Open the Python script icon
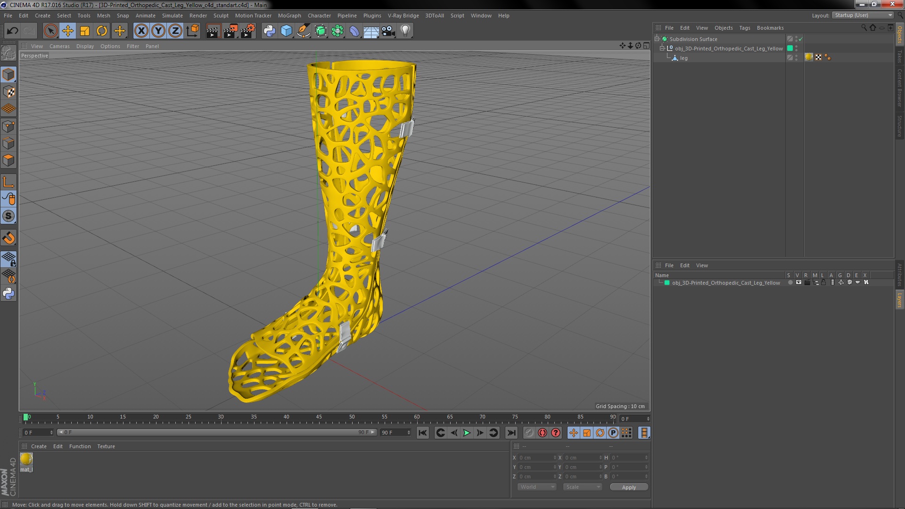This screenshot has height=509, width=905. pos(269,31)
